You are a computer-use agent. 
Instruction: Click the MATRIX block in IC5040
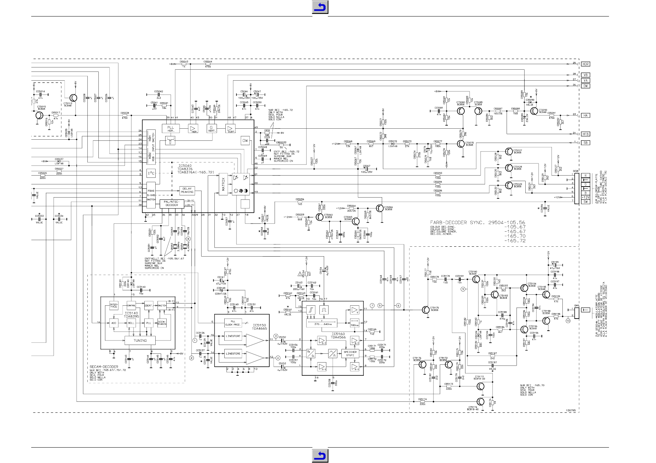pos(223,184)
